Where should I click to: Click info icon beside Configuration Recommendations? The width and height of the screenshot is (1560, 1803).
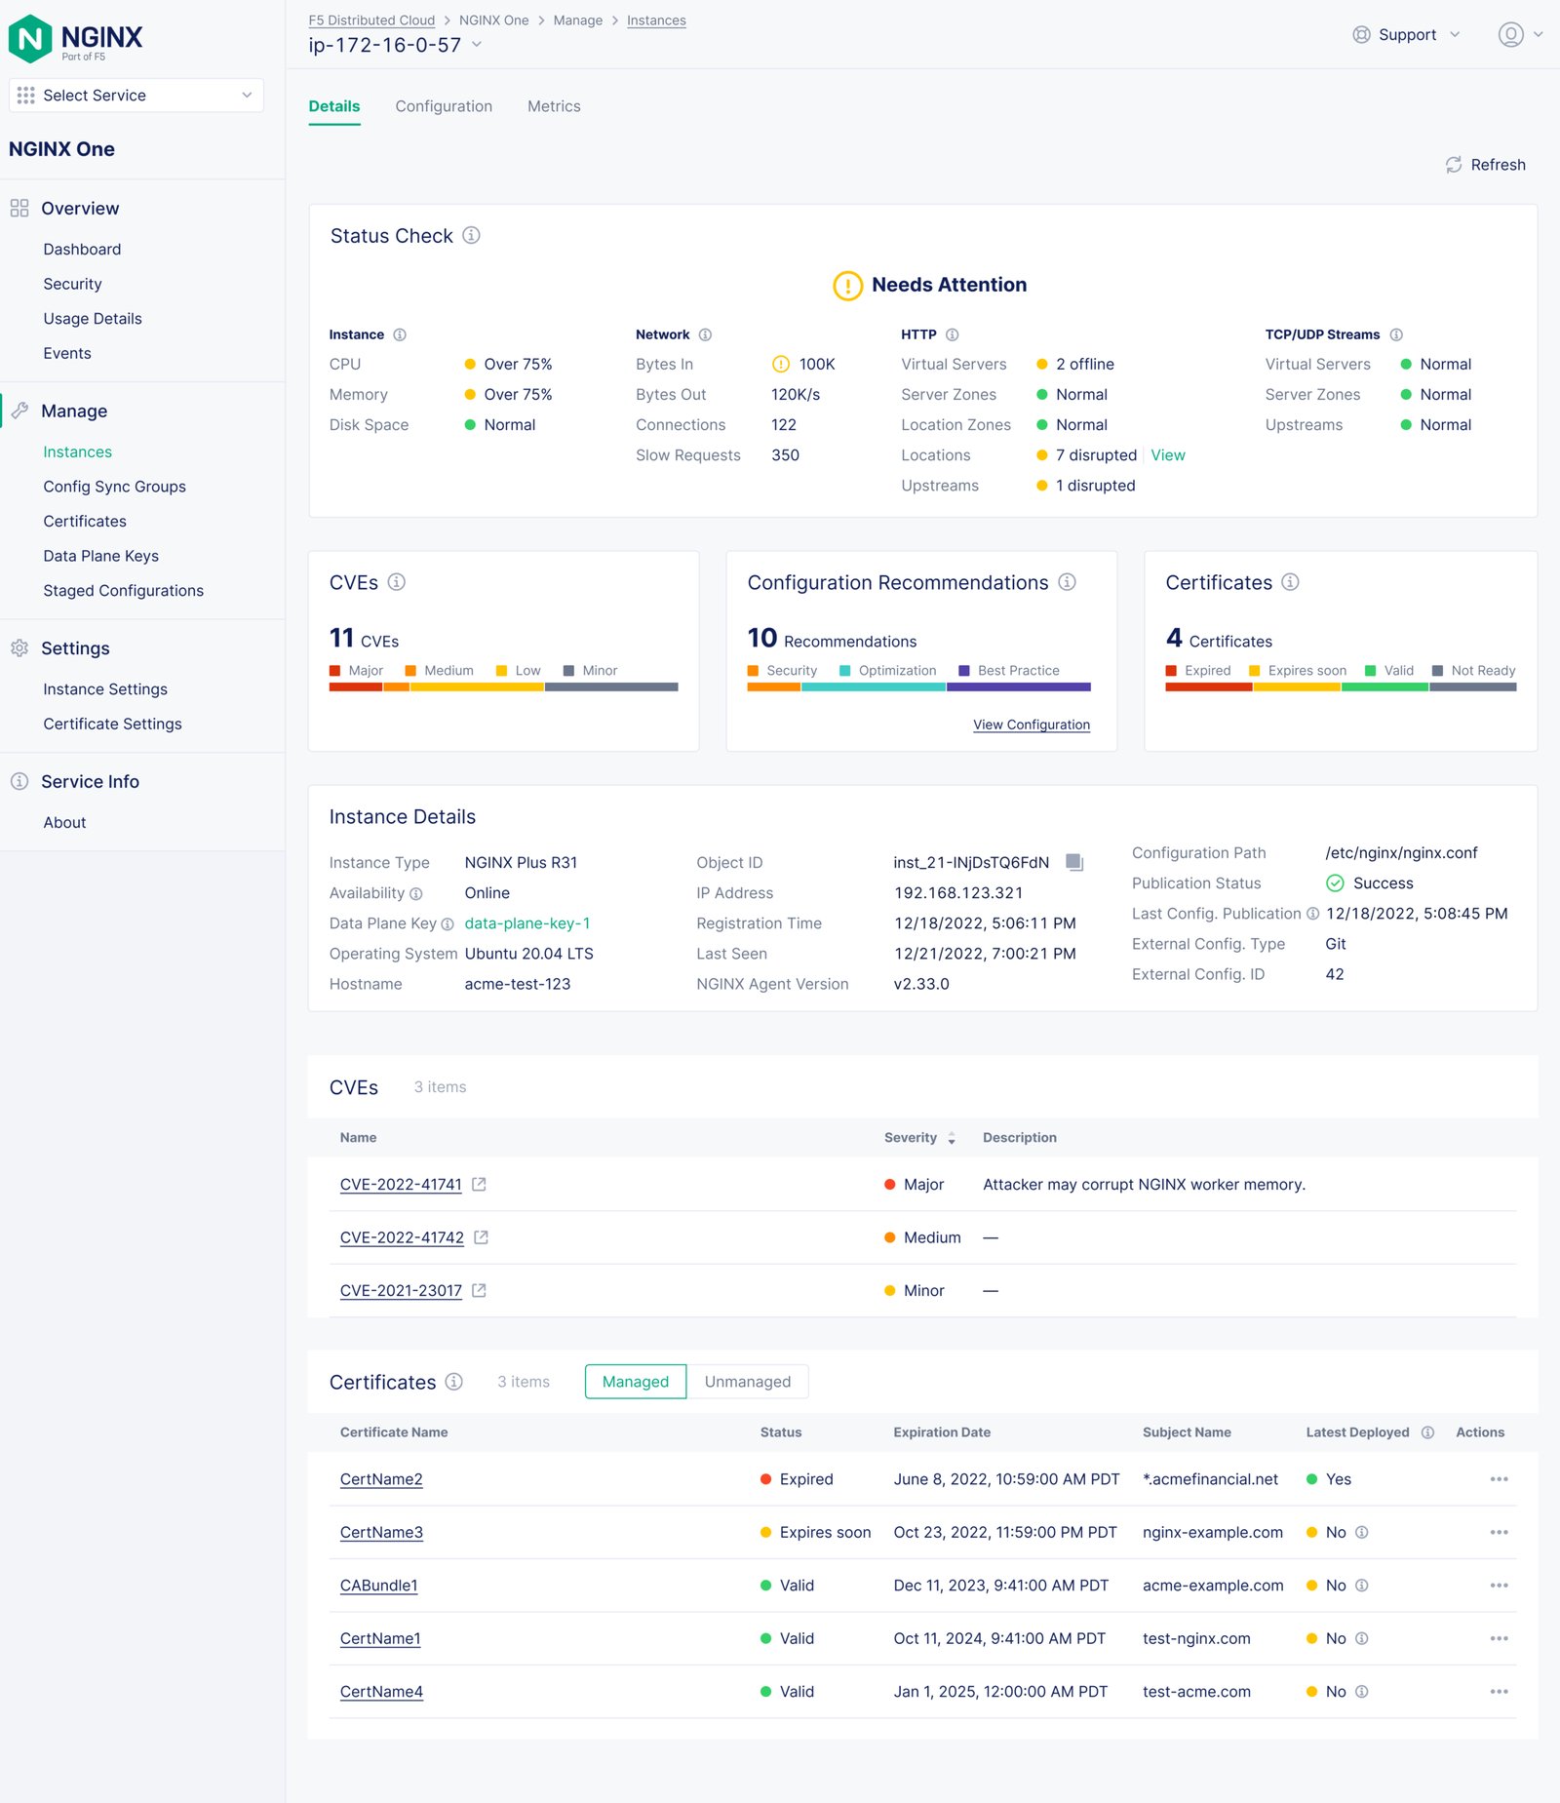click(1068, 582)
